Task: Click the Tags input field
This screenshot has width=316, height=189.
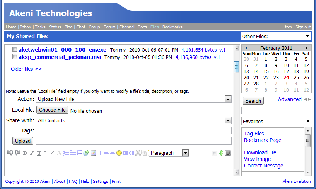Action: click(x=133, y=131)
